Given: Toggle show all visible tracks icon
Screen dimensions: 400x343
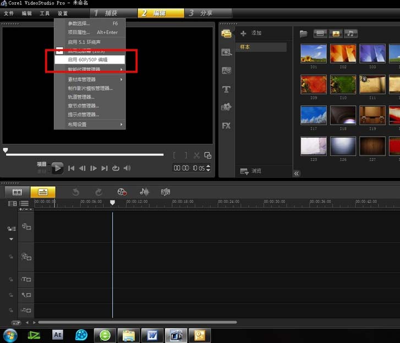Looking at the screenshot, I should pos(12,204).
